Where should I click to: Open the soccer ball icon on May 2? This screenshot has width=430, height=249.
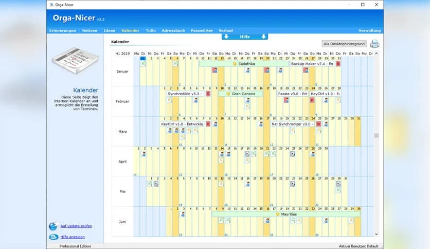coord(156,184)
